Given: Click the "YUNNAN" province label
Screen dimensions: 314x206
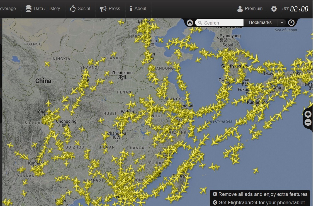Looking at the screenshot, I should (26, 176).
